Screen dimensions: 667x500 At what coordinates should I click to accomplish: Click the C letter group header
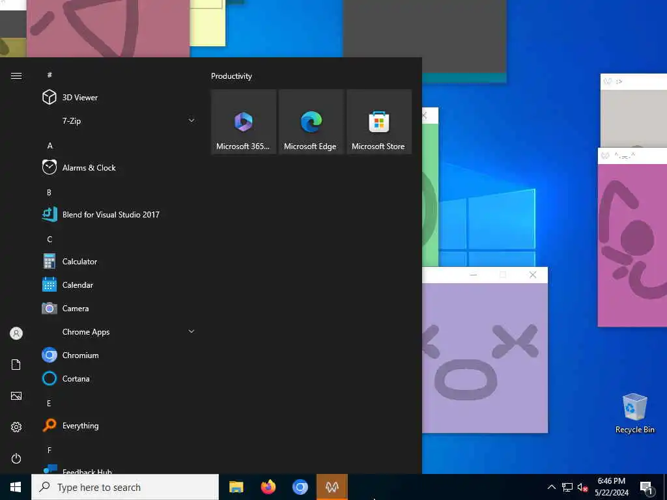tap(50, 240)
